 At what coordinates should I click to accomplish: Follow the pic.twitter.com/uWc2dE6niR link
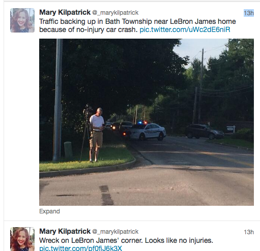click(185, 29)
